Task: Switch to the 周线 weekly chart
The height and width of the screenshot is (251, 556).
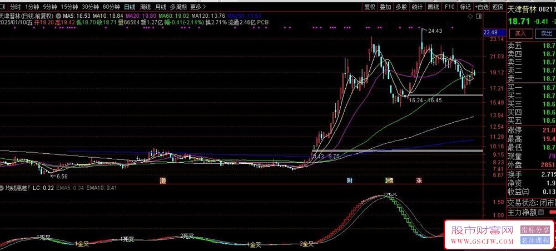Action: click(145, 6)
